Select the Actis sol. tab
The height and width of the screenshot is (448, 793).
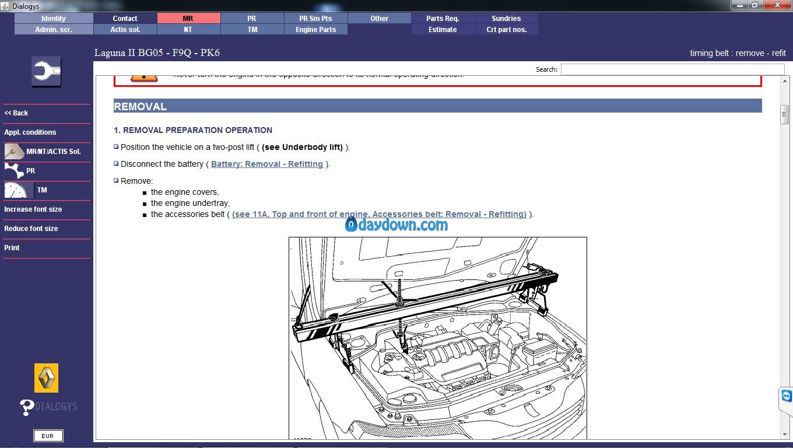(125, 30)
